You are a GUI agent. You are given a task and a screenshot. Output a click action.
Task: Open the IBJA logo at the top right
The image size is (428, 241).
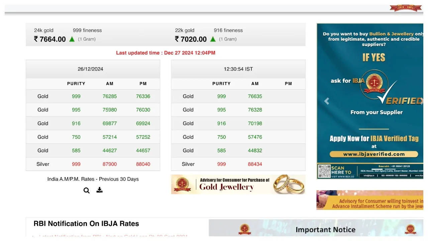tap(406, 8)
